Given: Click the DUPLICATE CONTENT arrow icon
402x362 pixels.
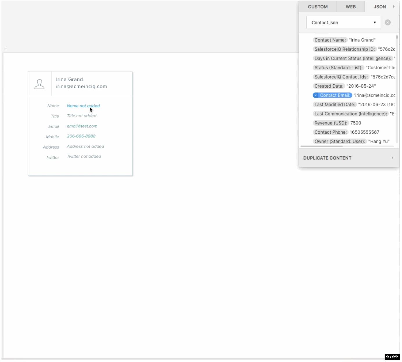Looking at the screenshot, I should 392,158.
